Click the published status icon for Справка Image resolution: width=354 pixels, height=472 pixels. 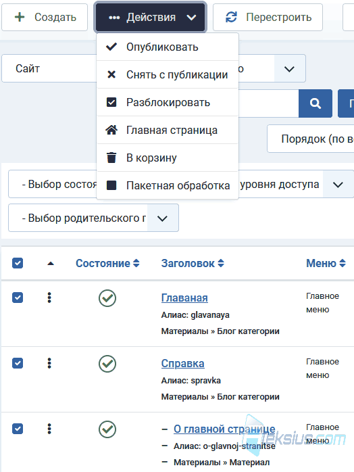pos(107,364)
